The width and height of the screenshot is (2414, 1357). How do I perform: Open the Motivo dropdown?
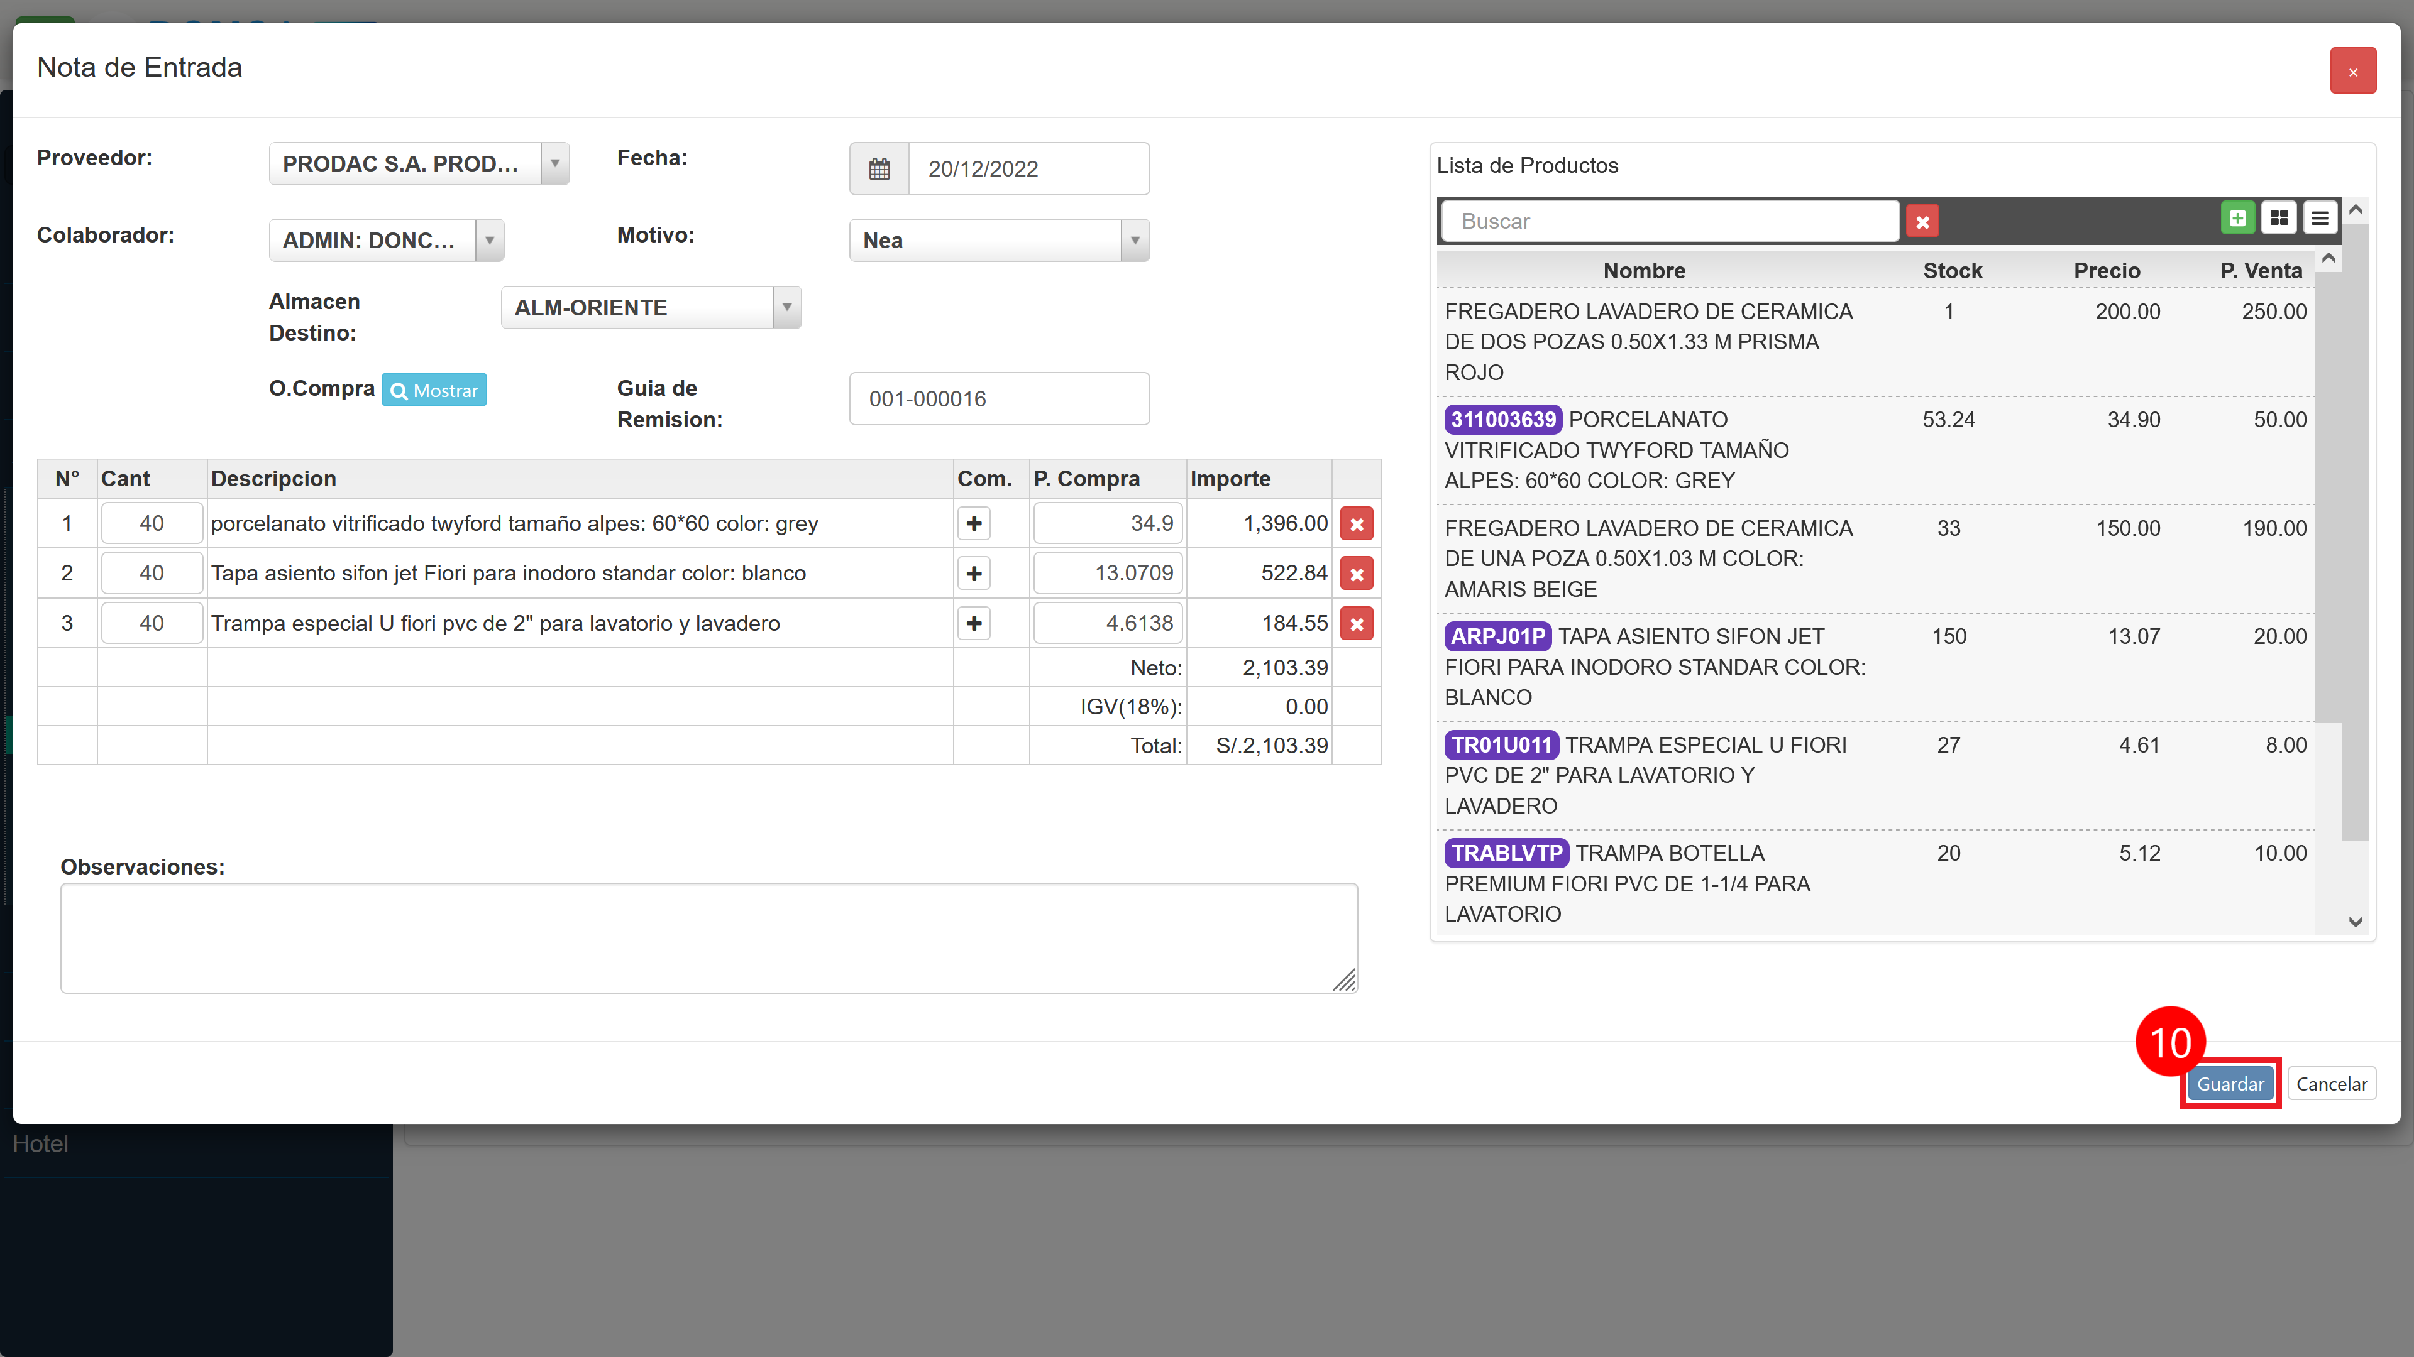coord(999,241)
